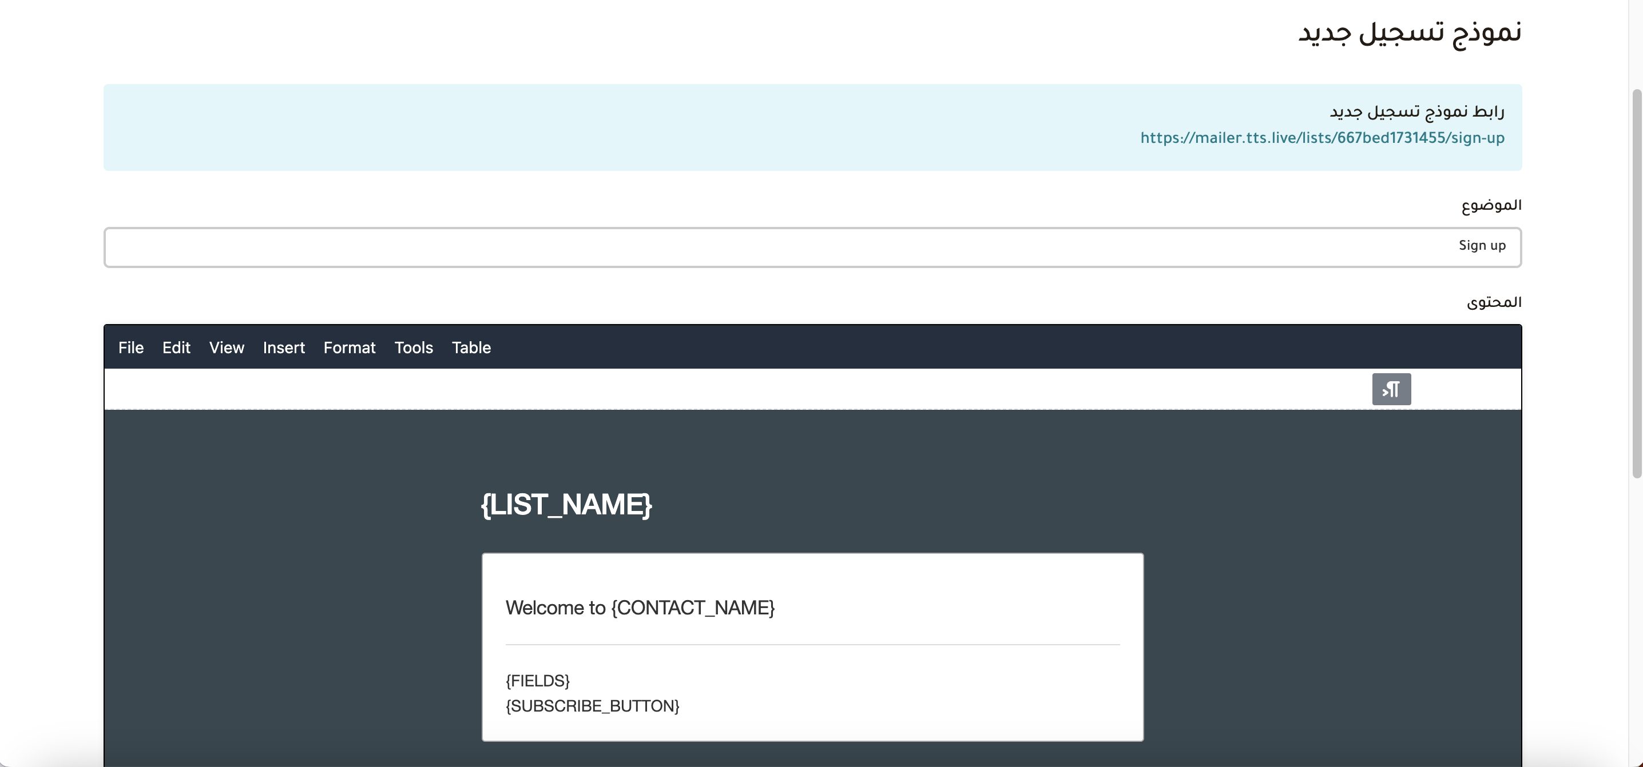Click the المحتوى content label
This screenshot has width=1643, height=767.
click(1494, 302)
